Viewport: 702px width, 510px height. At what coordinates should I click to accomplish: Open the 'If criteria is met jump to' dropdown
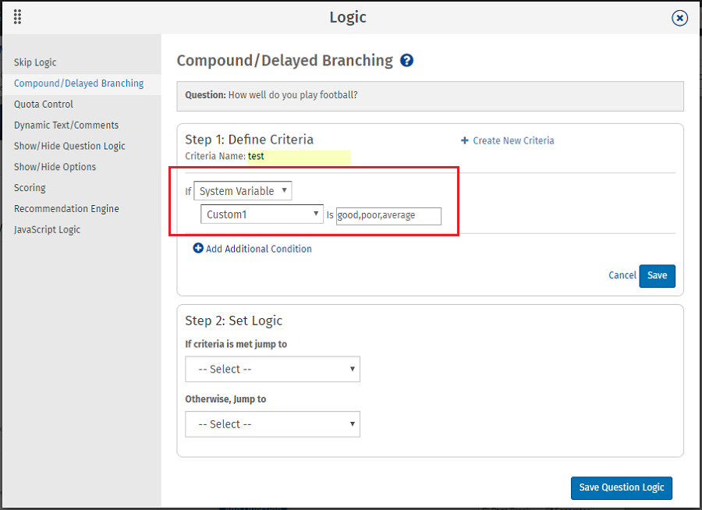point(272,370)
